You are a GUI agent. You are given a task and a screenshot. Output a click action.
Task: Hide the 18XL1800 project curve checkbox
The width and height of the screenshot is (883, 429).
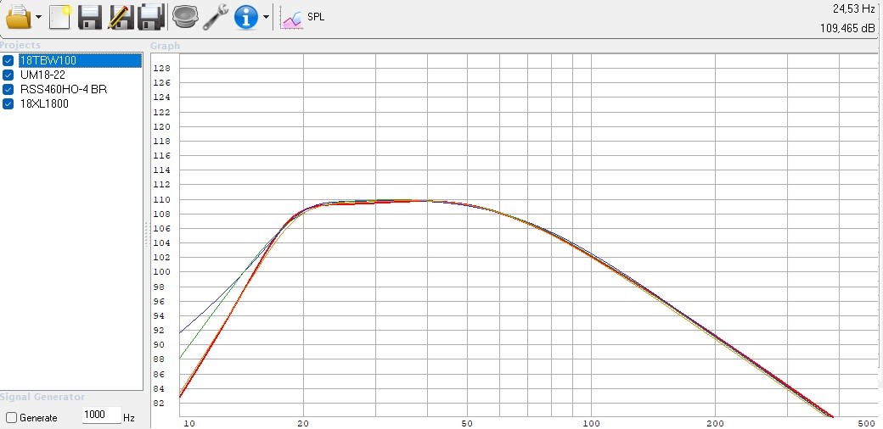click(x=8, y=103)
